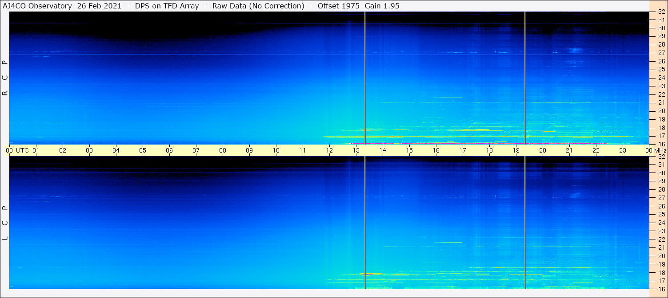Click the AJ4CO Observatory title text

point(38,6)
